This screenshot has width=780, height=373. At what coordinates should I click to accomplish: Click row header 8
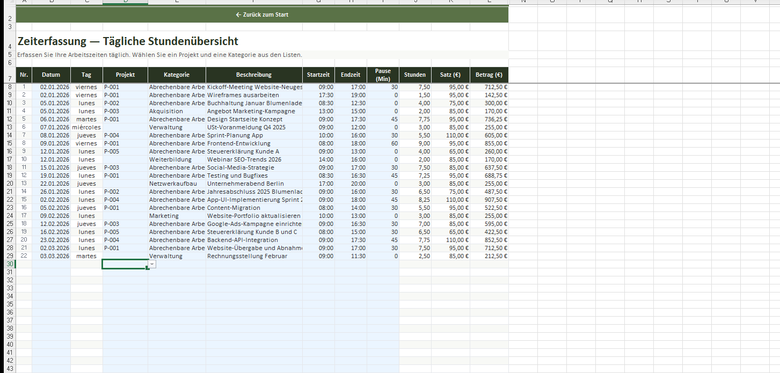coord(9,87)
